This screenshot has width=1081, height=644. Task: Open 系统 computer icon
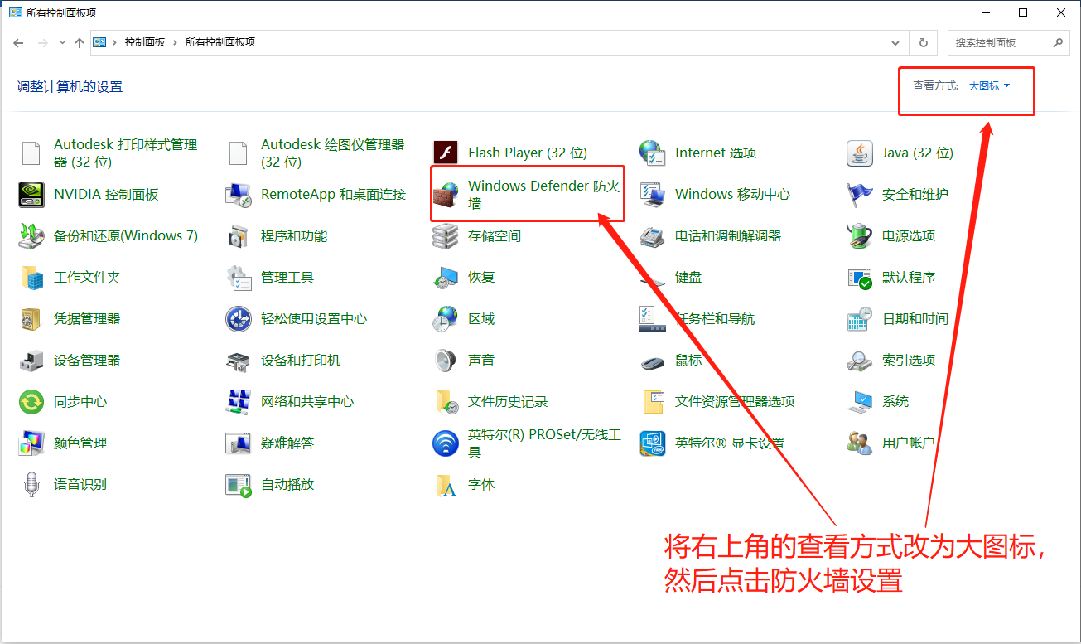tap(860, 402)
